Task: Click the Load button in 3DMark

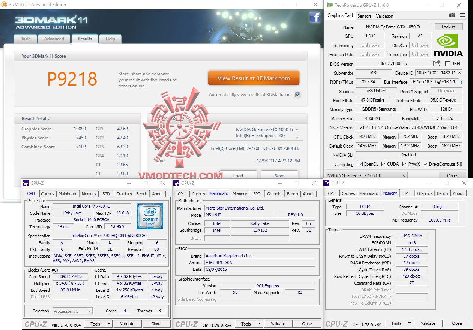Action: click(x=238, y=175)
